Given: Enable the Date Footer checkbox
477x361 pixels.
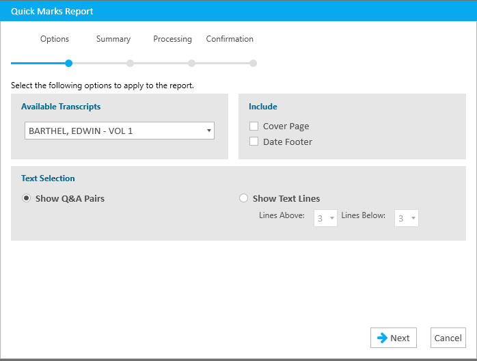Looking at the screenshot, I should [x=254, y=142].
